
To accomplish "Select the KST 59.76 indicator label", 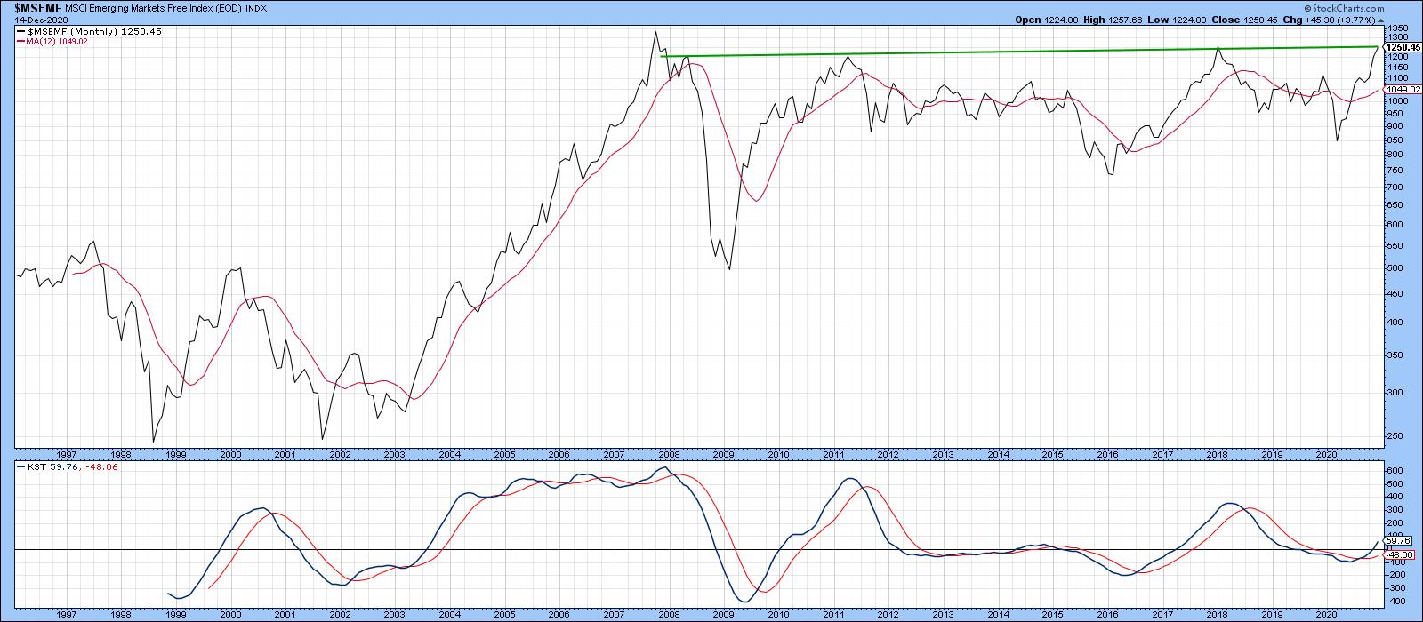I will pyautogui.click(x=44, y=466).
